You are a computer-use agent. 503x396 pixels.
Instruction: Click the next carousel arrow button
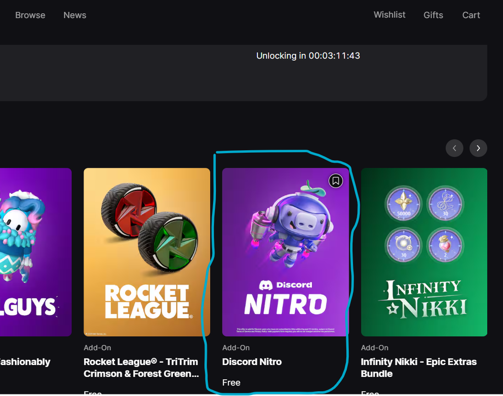[x=478, y=148]
